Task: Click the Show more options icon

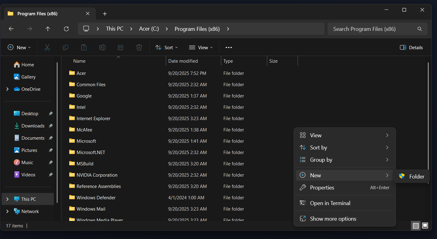Action: 303,219
